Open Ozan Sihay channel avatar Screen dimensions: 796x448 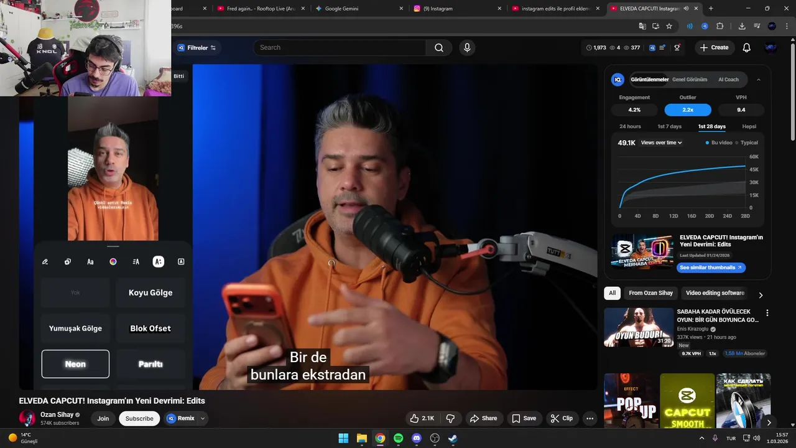pyautogui.click(x=27, y=418)
